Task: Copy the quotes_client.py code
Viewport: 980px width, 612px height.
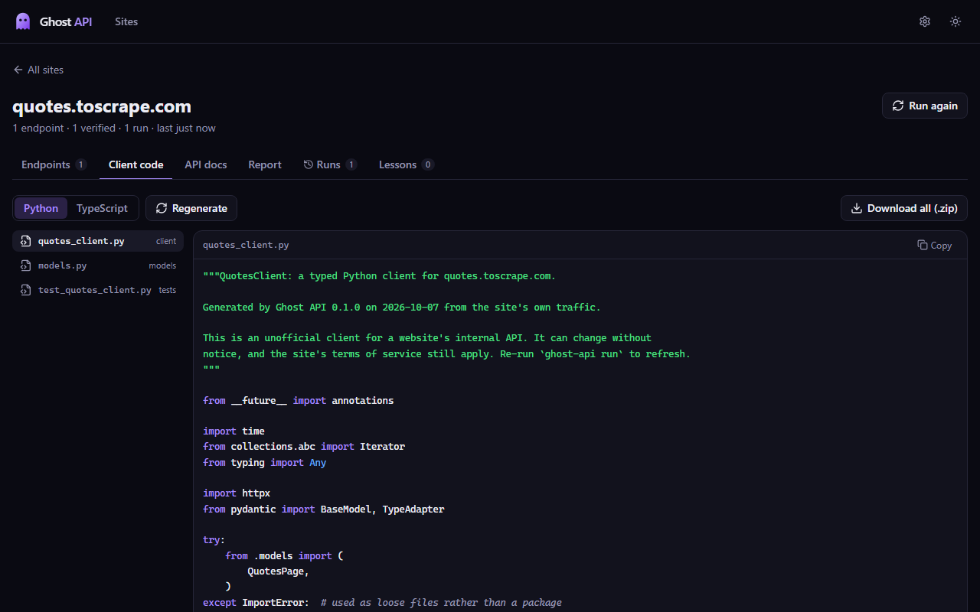Action: point(935,245)
